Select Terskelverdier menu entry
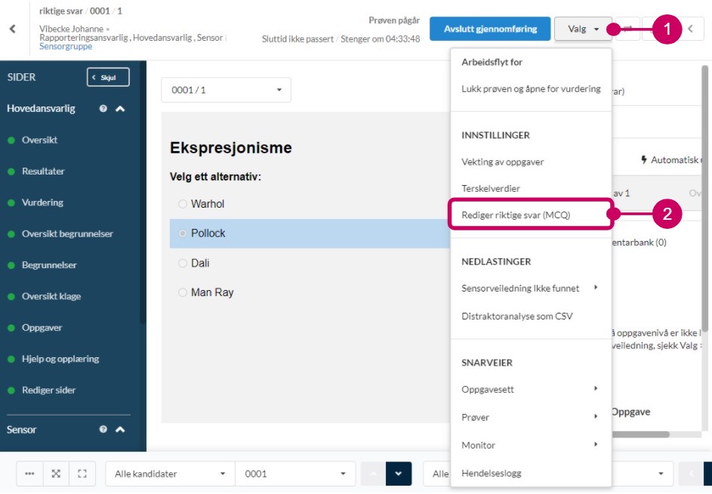This screenshot has width=712, height=494. pos(491,188)
